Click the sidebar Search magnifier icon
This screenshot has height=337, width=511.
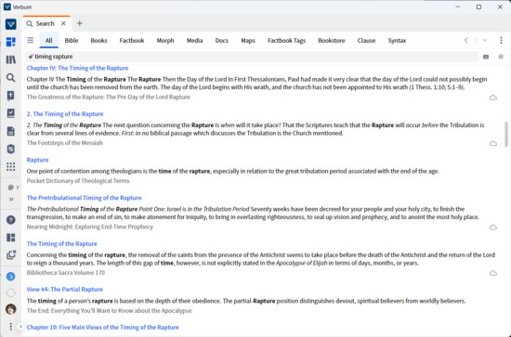(11, 77)
